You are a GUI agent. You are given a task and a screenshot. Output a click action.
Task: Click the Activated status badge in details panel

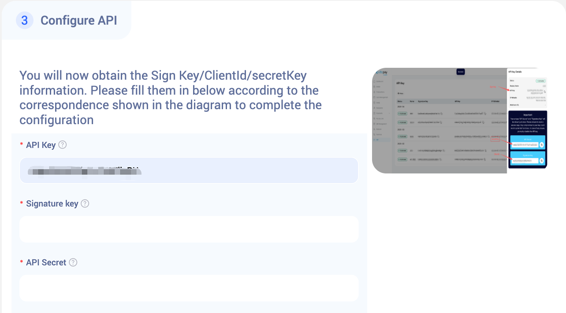click(x=540, y=81)
